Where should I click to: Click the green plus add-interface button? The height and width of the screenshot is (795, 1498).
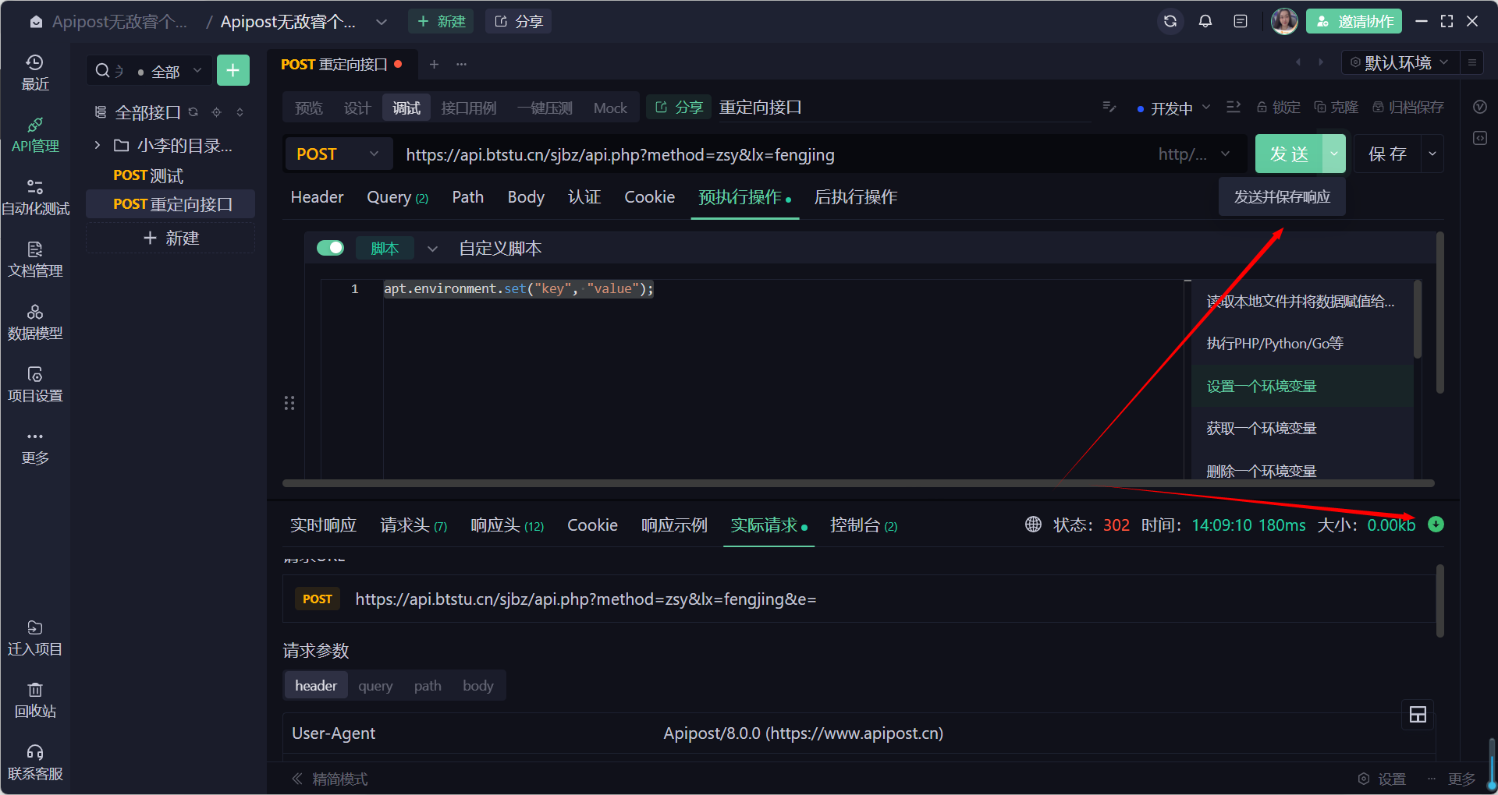click(233, 71)
